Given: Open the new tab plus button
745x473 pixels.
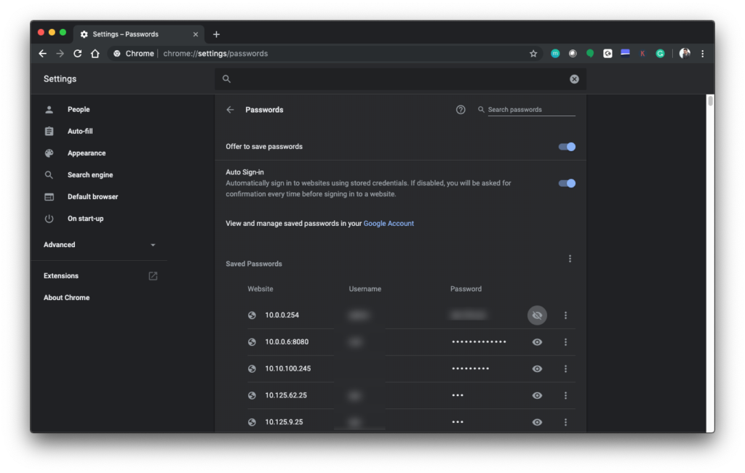Looking at the screenshot, I should point(216,34).
